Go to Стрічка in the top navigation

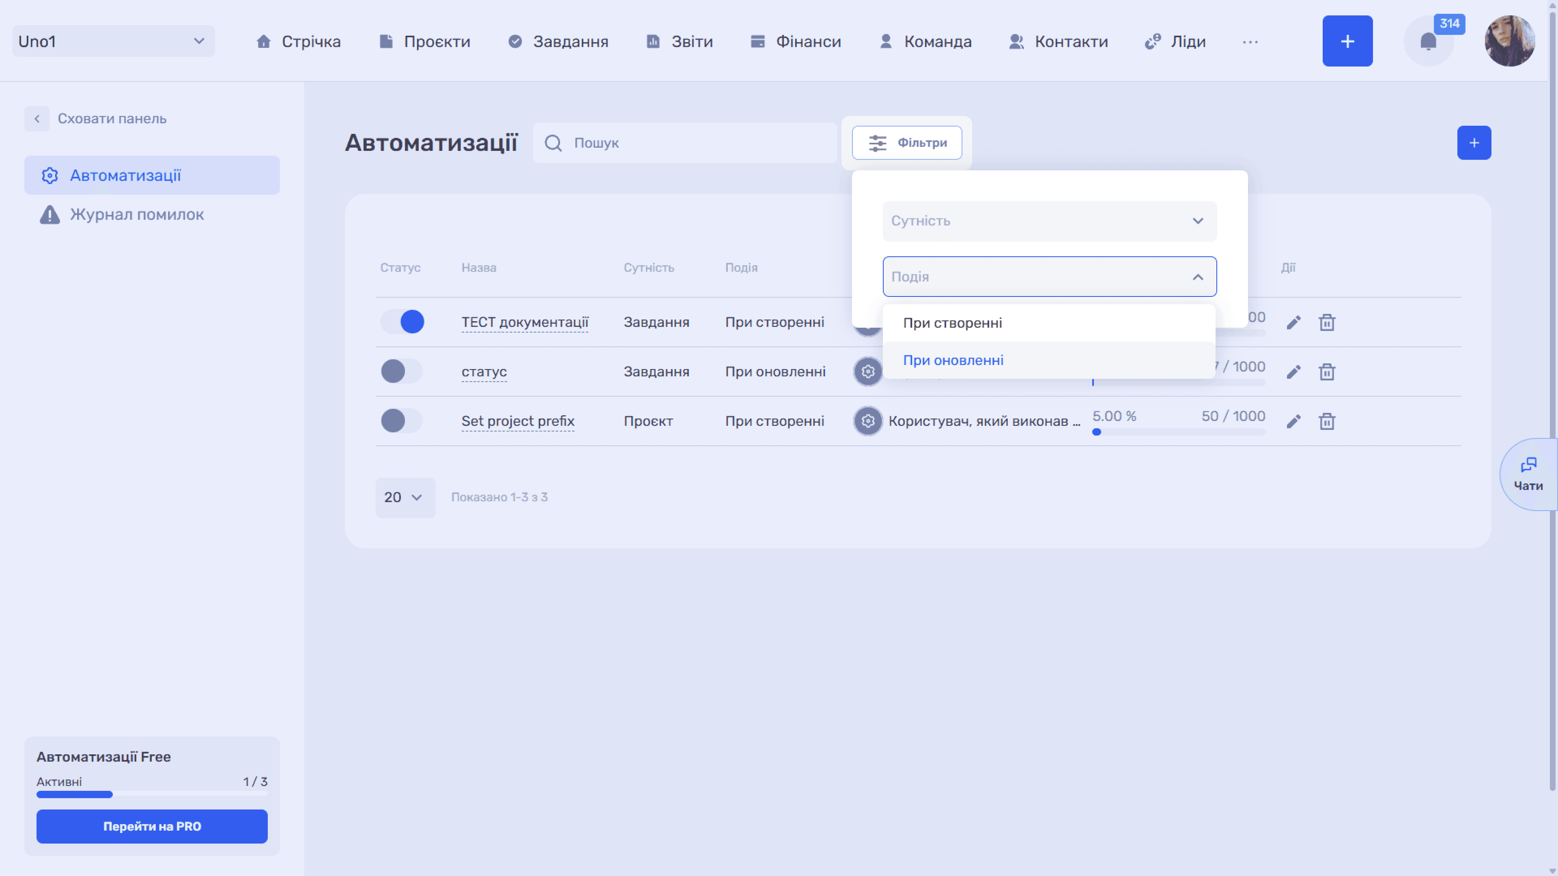tap(298, 41)
